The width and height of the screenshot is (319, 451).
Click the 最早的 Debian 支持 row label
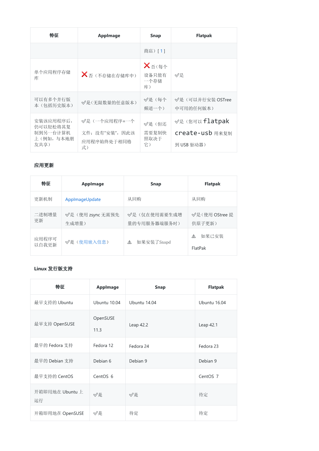54,361
